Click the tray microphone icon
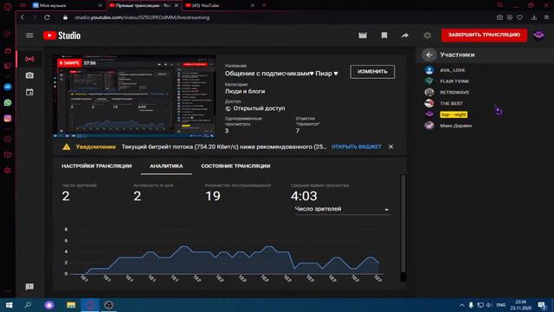The height and width of the screenshot is (312, 554). click(471, 305)
